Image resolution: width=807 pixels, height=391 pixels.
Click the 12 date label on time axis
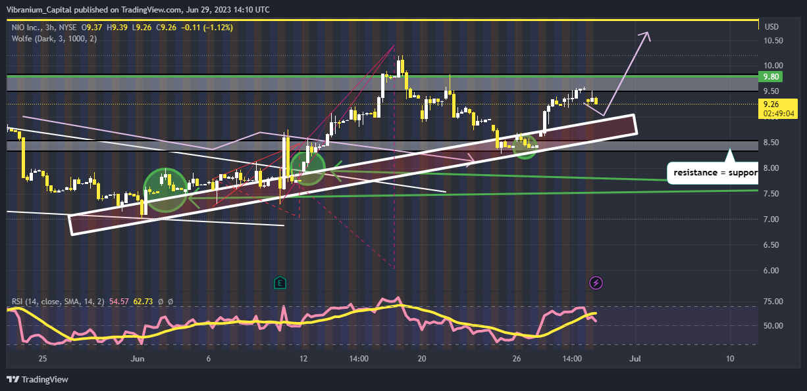[303, 359]
